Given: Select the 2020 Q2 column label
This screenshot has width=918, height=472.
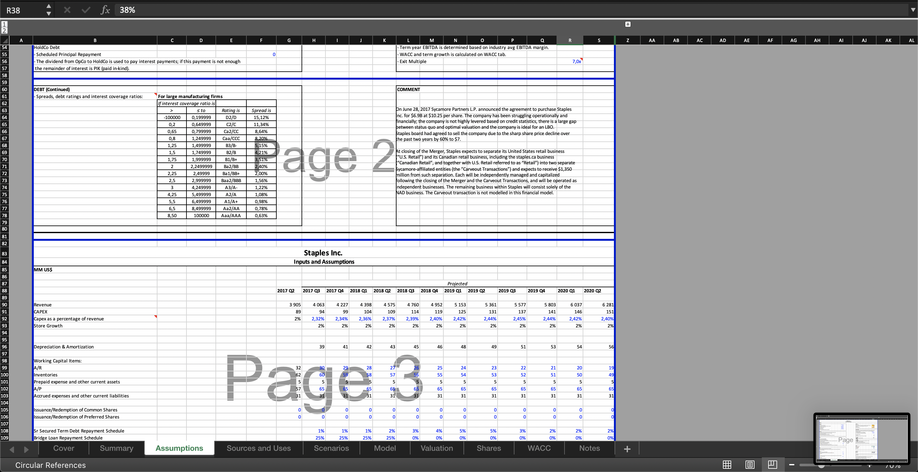Looking at the screenshot, I should tap(592, 291).
